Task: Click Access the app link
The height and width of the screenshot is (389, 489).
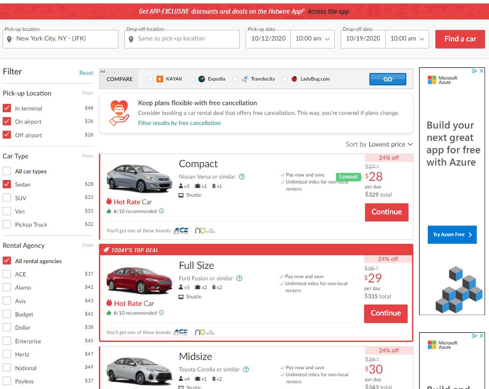Action: pyautogui.click(x=328, y=11)
